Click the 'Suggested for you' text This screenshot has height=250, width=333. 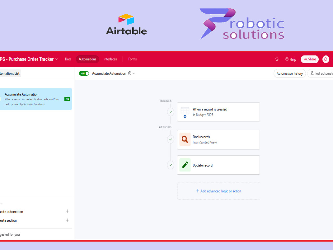tap(10, 234)
